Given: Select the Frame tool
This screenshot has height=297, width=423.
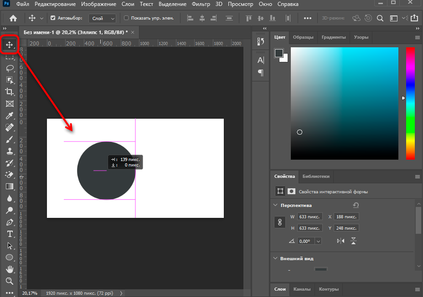Looking at the screenshot, I should (x=10, y=104).
